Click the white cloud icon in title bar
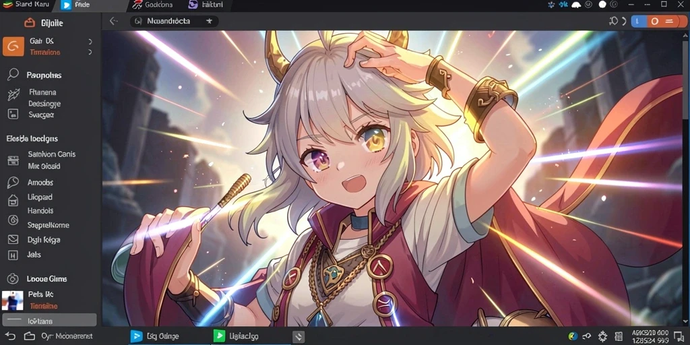The height and width of the screenshot is (345, 690). [x=576, y=5]
